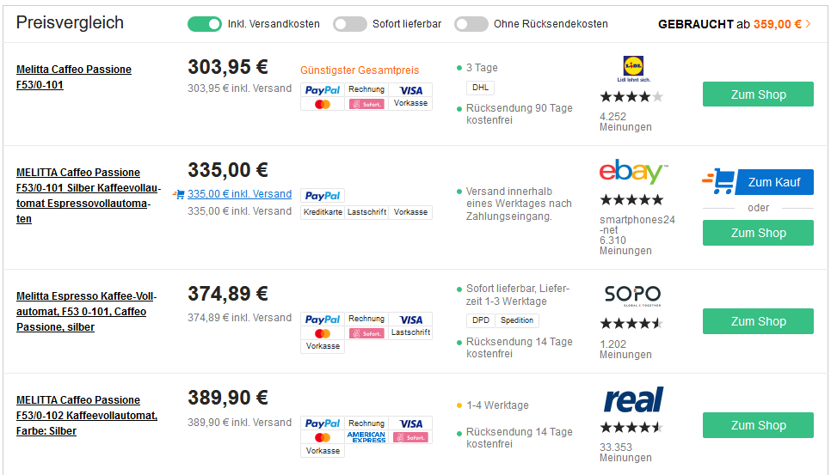Click the real shop logo

click(x=633, y=399)
